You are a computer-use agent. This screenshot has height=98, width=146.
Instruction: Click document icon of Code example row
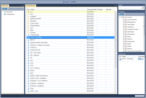tap(28, 35)
